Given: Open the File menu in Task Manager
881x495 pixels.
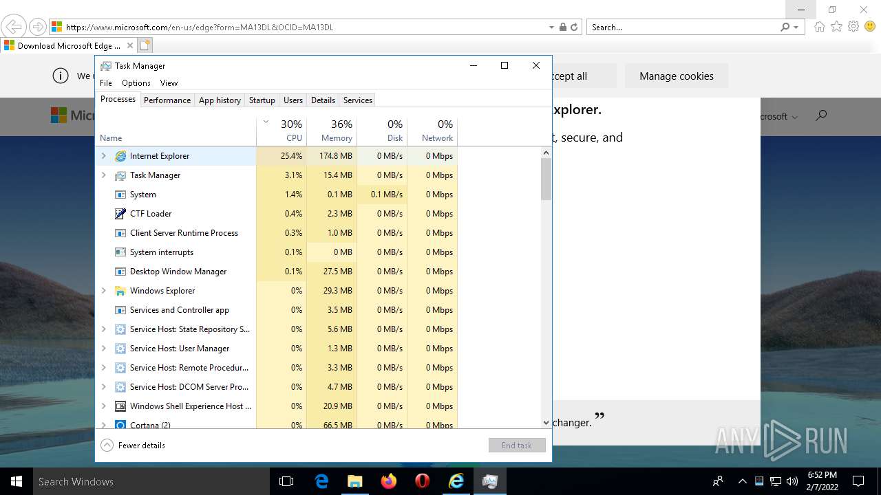Looking at the screenshot, I should click(106, 83).
